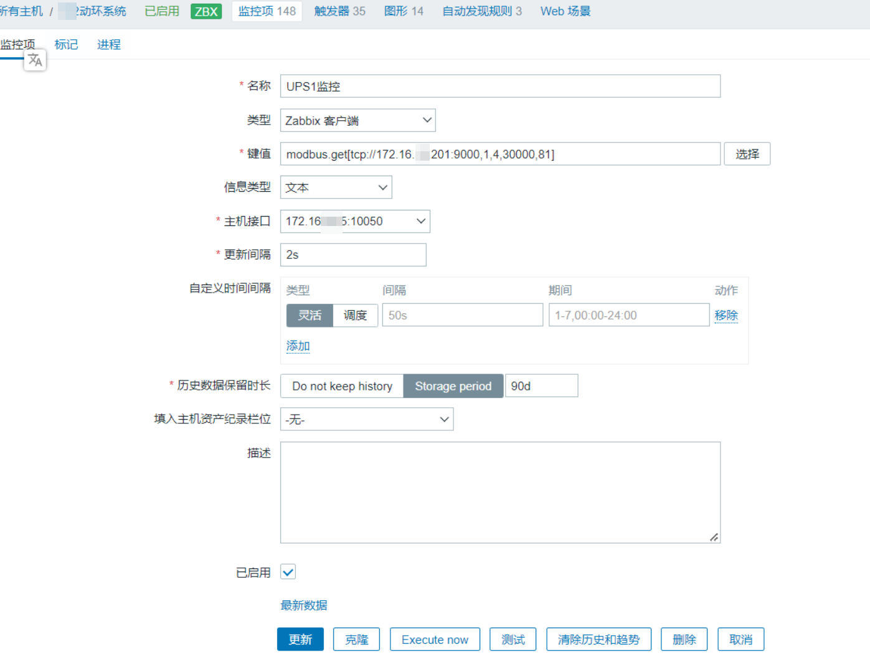Open the 类型 Zabbix 客户端 dropdown

point(357,120)
